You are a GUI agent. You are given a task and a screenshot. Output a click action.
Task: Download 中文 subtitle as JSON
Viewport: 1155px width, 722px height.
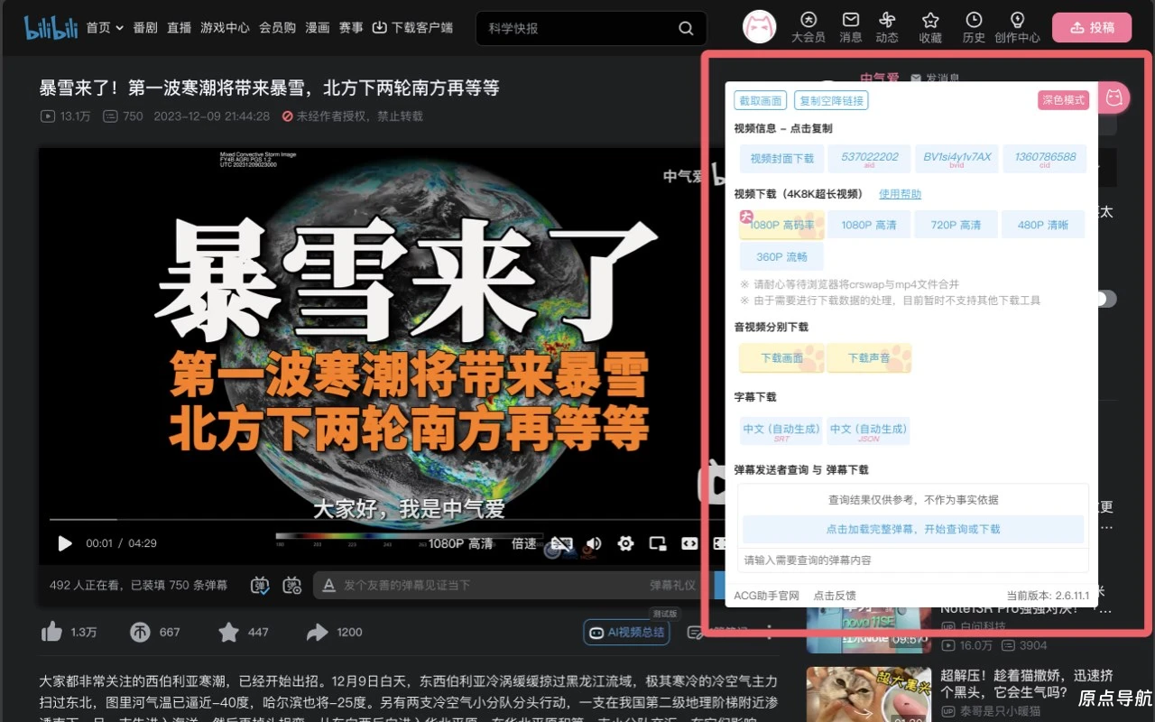[868, 431]
